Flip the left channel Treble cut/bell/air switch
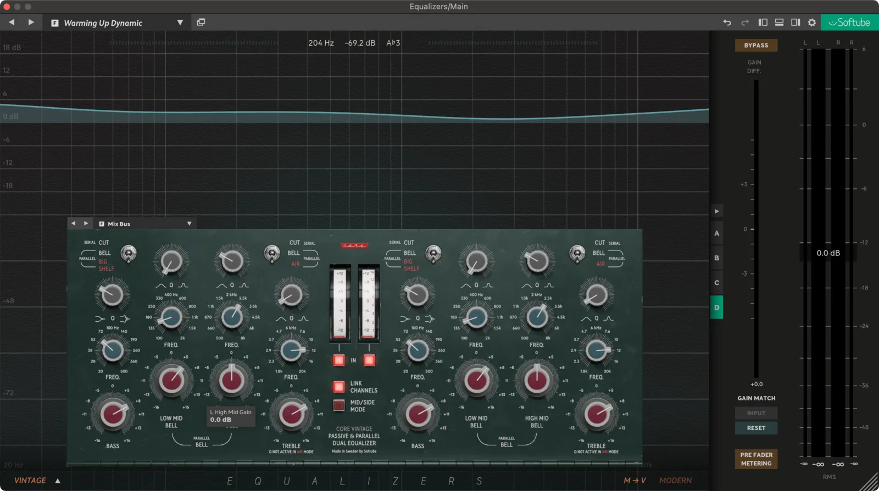 point(272,253)
